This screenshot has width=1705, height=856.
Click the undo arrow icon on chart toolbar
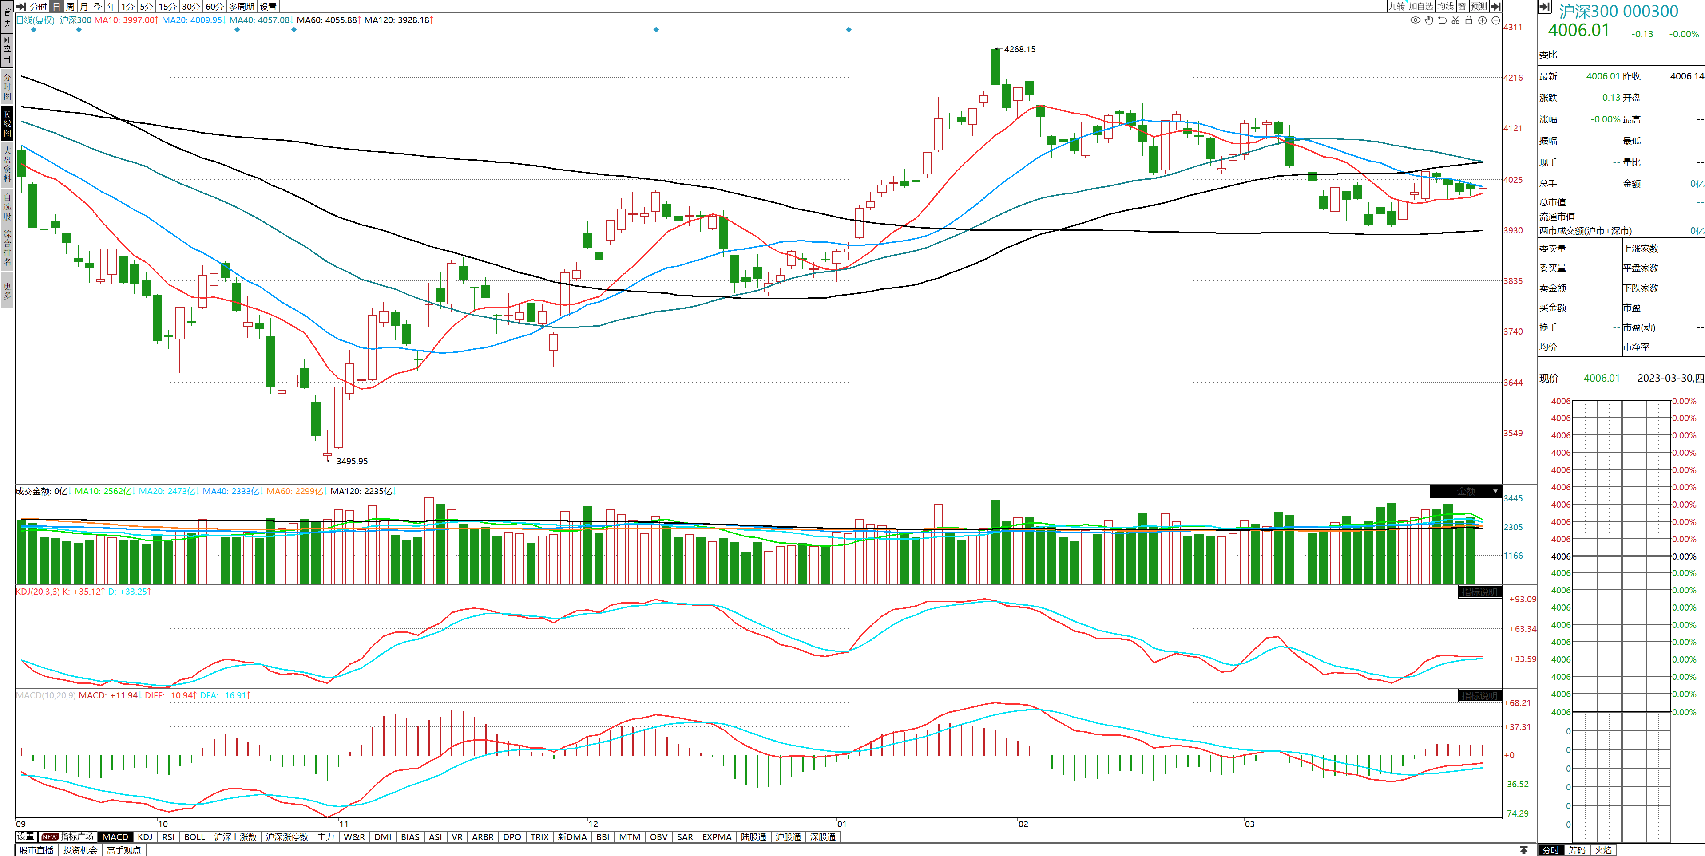tap(1442, 20)
